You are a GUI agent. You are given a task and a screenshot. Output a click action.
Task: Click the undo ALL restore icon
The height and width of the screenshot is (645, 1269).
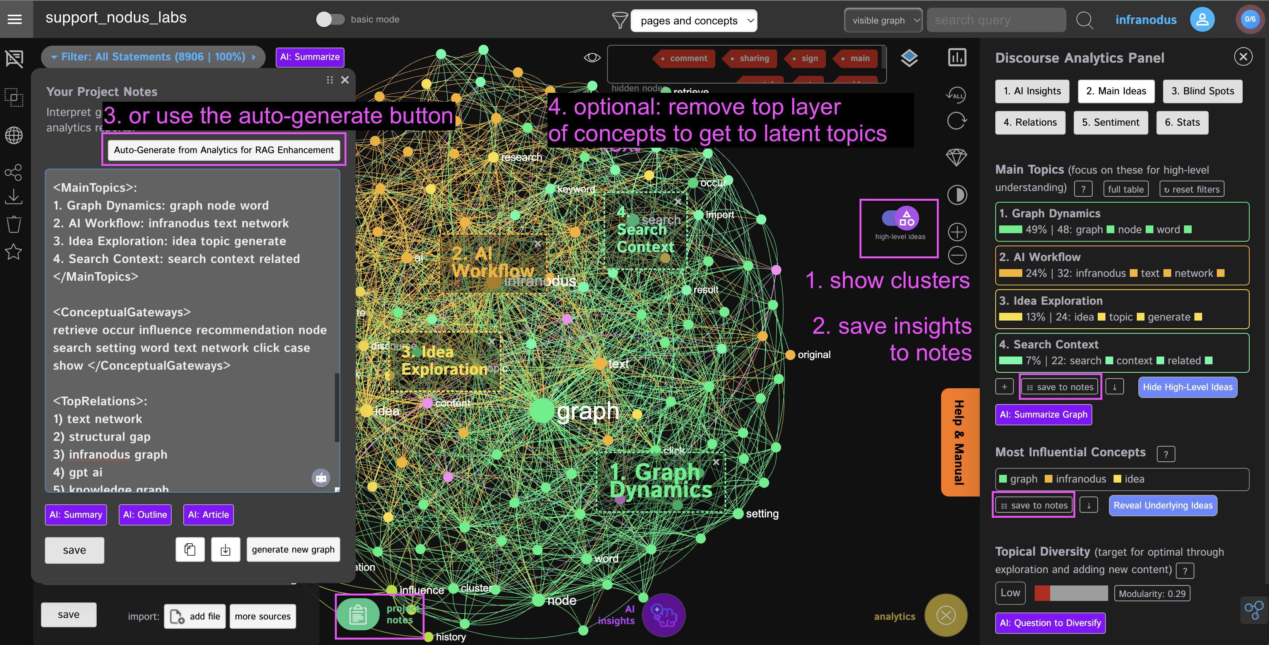[956, 95]
